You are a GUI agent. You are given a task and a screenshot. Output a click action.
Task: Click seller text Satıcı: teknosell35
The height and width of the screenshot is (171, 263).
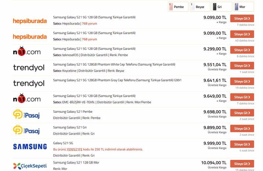tap(66, 55)
